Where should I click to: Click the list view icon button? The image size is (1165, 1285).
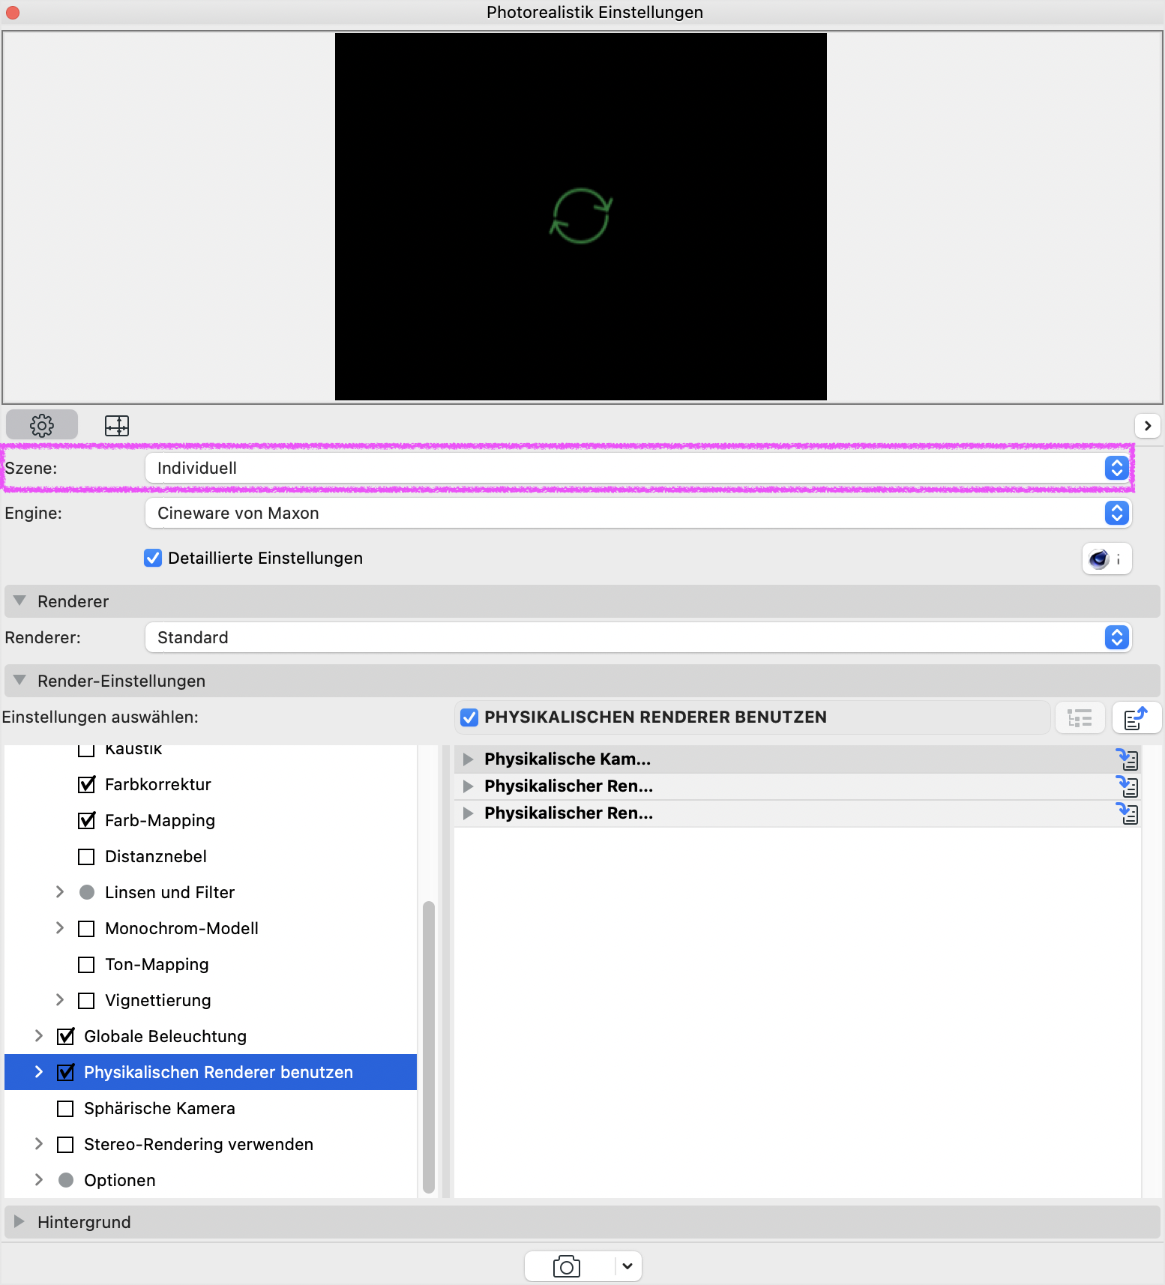click(x=1080, y=718)
